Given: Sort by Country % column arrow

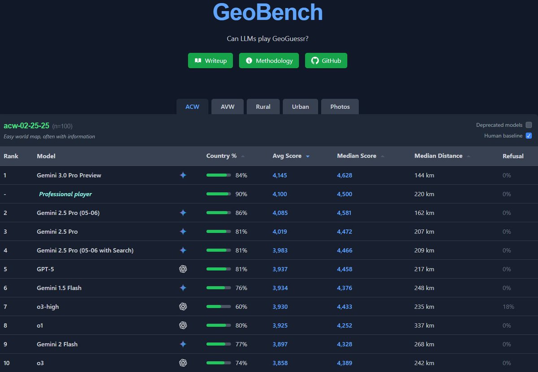Looking at the screenshot, I should (x=243, y=156).
